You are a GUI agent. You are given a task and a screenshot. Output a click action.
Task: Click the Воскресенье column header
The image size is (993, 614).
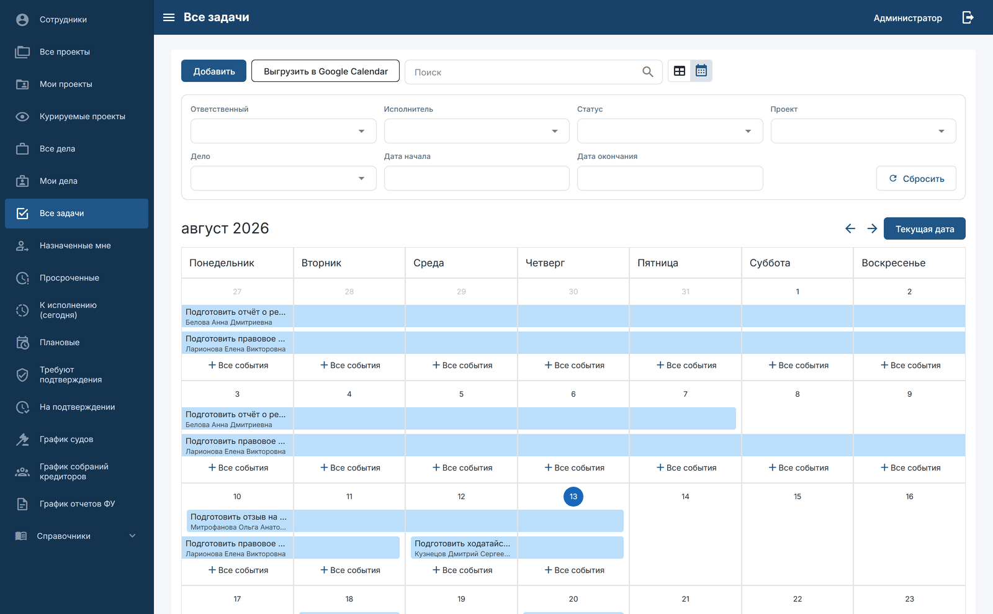pos(909,263)
